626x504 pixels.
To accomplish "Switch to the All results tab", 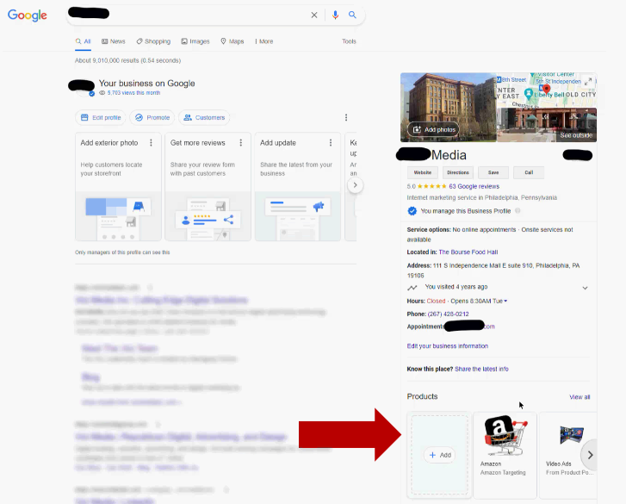I will [83, 41].
